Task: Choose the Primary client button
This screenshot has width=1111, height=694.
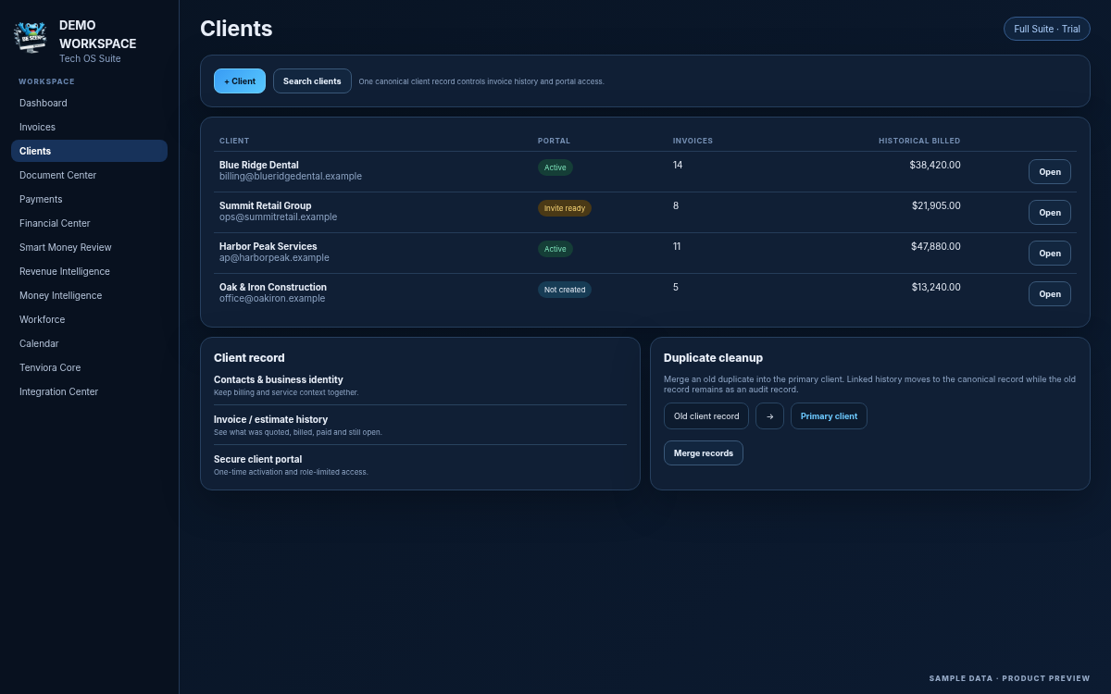Action: coord(829,416)
